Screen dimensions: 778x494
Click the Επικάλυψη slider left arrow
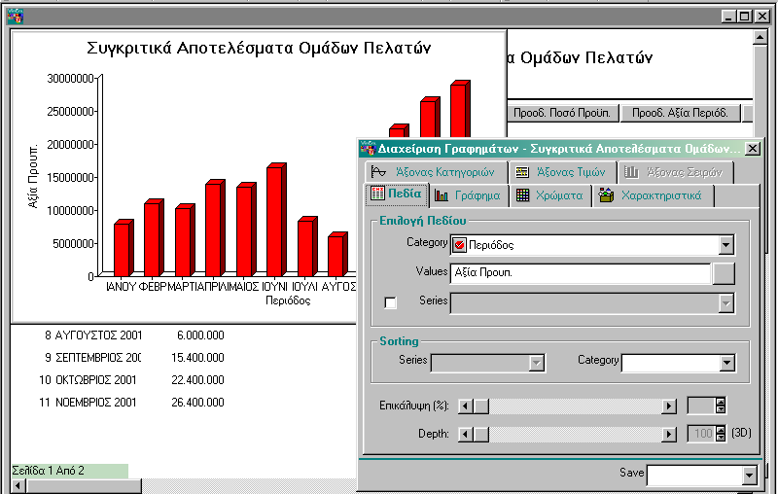point(465,406)
